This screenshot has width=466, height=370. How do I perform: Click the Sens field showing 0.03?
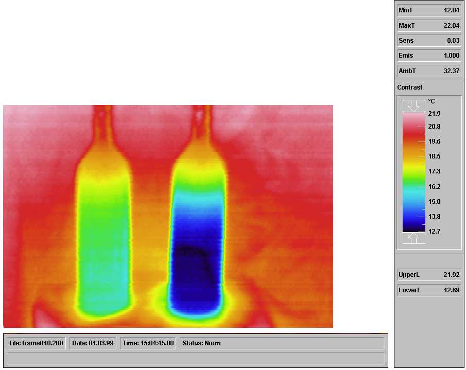click(x=429, y=40)
